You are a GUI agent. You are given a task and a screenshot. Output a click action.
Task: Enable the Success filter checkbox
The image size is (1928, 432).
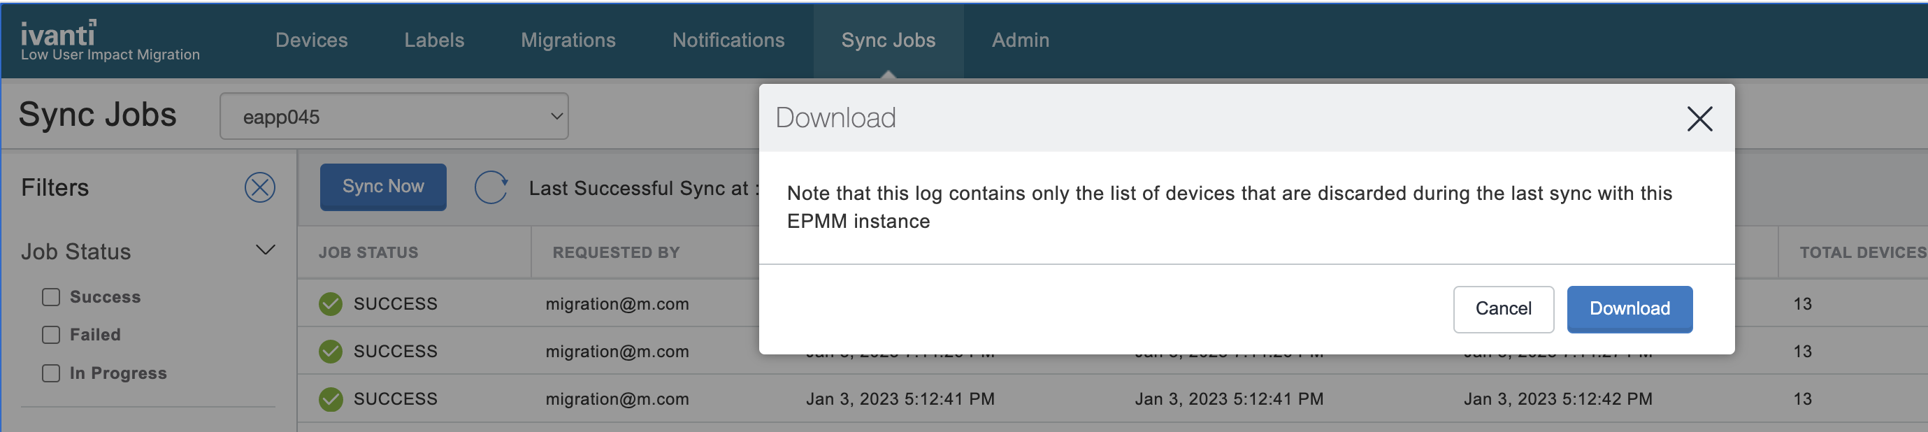coord(50,296)
